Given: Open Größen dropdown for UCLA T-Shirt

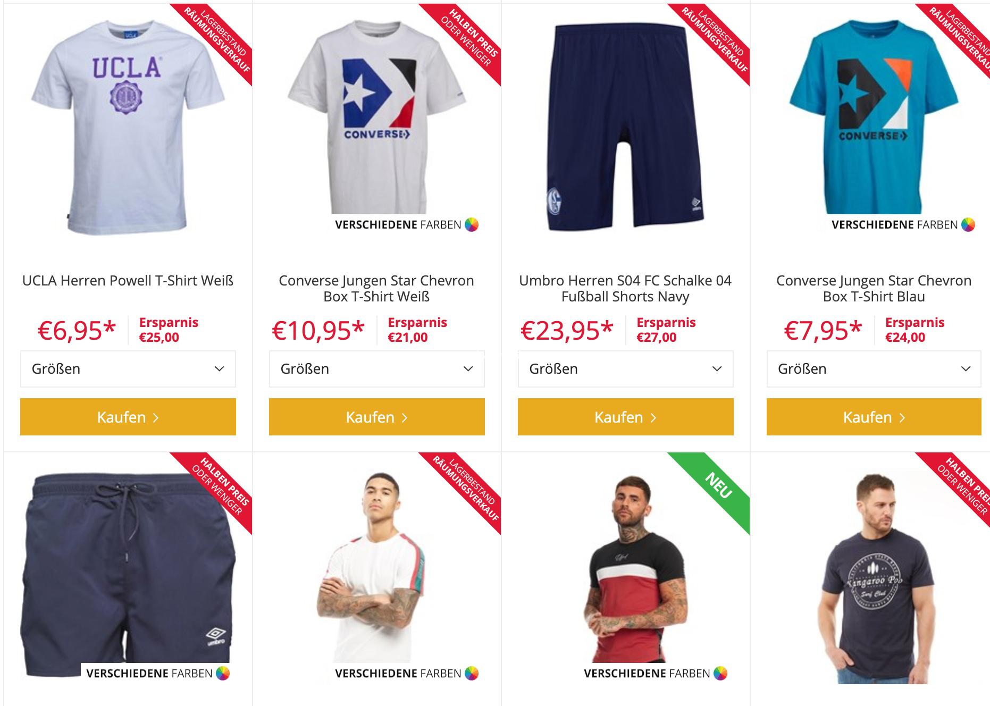Looking at the screenshot, I should 128,369.
